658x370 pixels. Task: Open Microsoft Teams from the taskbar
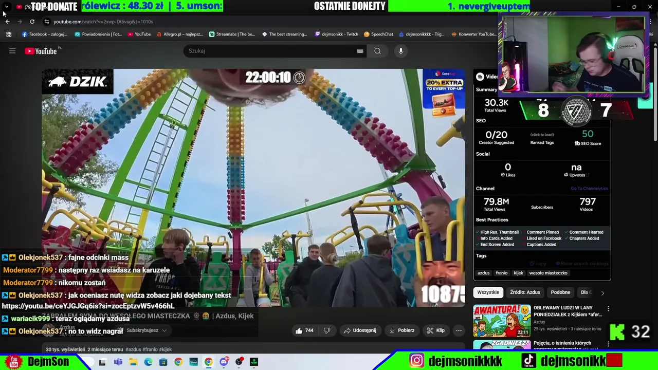pos(118,362)
